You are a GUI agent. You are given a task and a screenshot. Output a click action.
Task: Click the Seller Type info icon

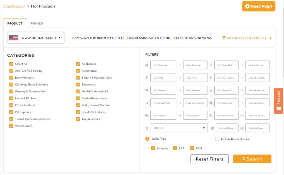(x=147, y=139)
